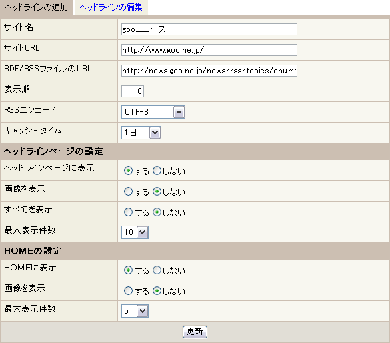Select しない for すべてを表示
This screenshot has height=343, width=390.
[x=157, y=212]
